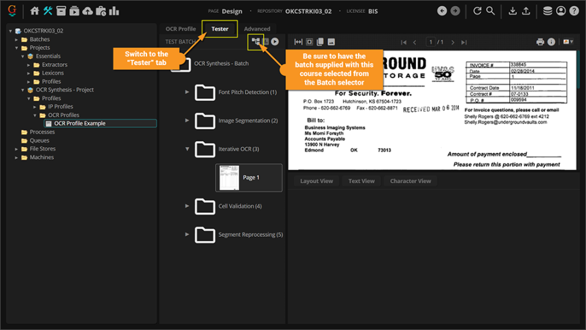The image size is (586, 330).
Task: Go to the Home page icon
Action: click(35, 11)
